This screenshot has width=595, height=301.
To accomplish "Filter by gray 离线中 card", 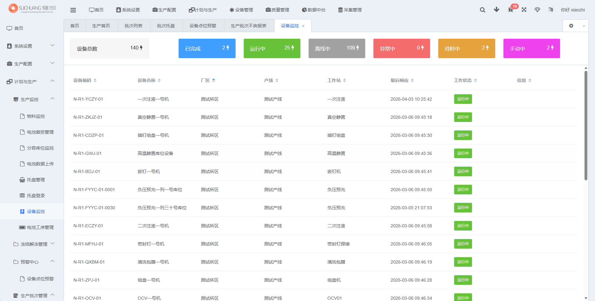I will 337,48.
